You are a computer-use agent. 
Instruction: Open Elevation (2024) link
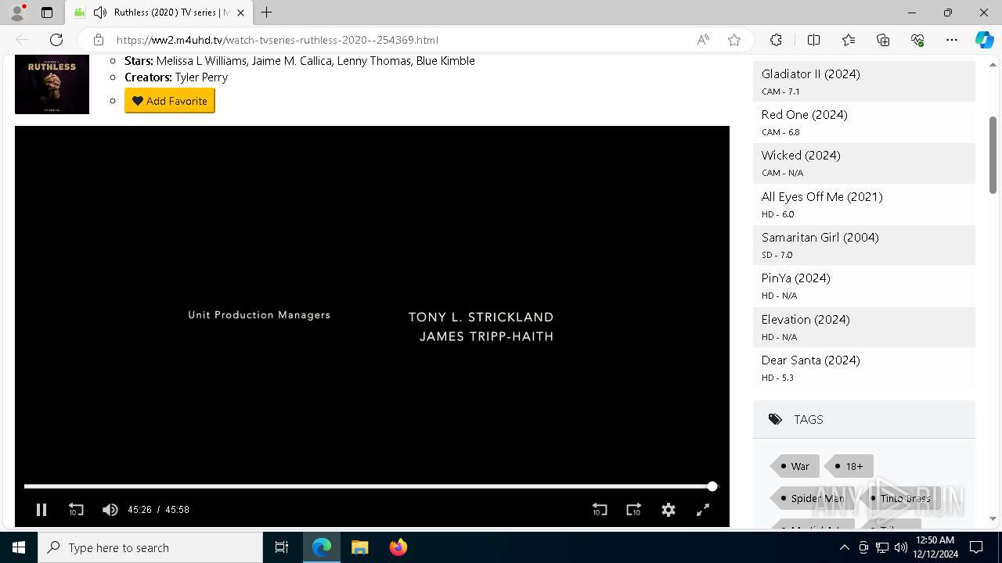click(x=806, y=320)
